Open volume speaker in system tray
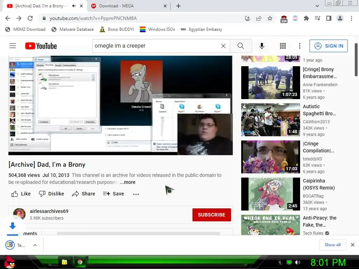 [298, 262]
